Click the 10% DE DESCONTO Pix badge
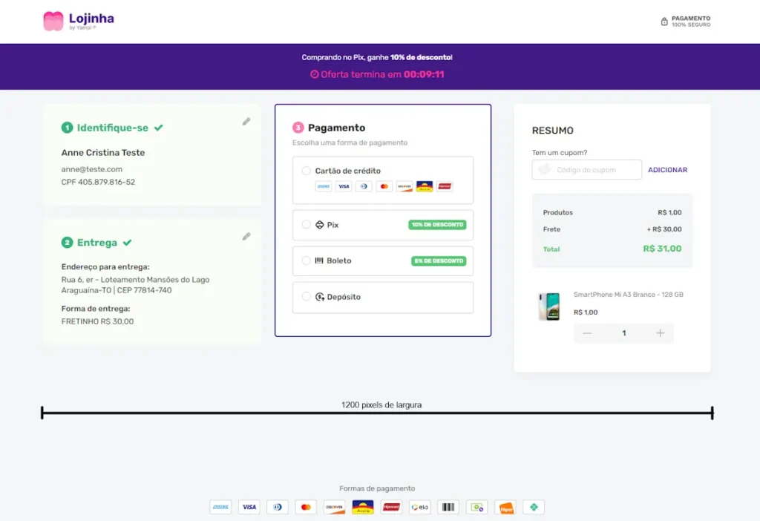This screenshot has width=760, height=521. click(437, 225)
